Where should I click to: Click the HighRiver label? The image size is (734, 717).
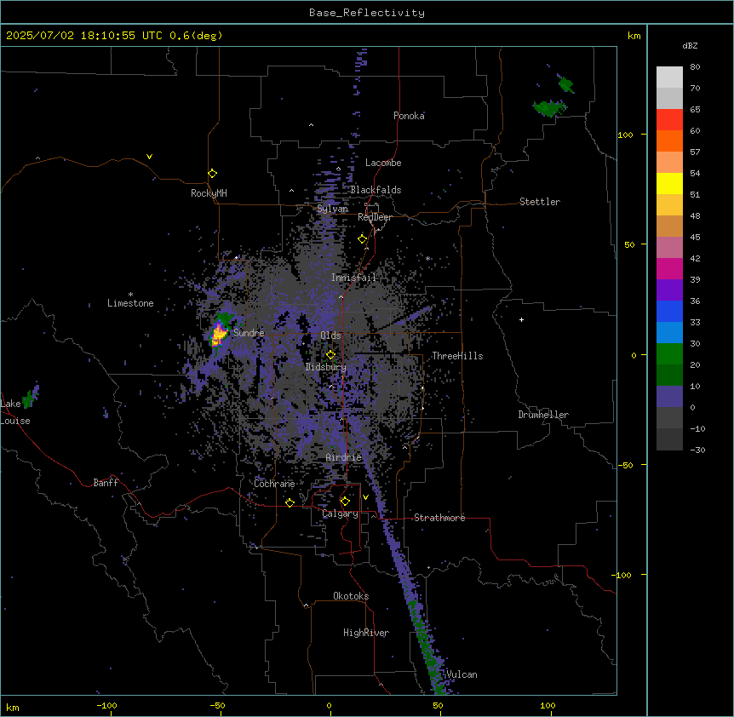pos(366,633)
